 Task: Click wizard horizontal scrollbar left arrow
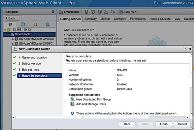(13, 118)
